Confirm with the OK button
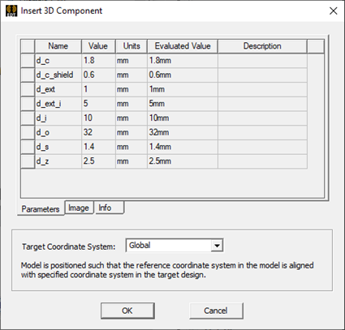The width and height of the screenshot is (345, 330). [127, 311]
